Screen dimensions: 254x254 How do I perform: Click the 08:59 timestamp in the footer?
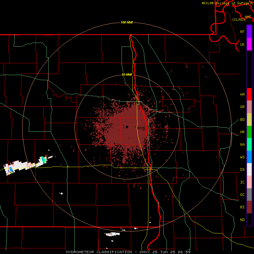184,252
